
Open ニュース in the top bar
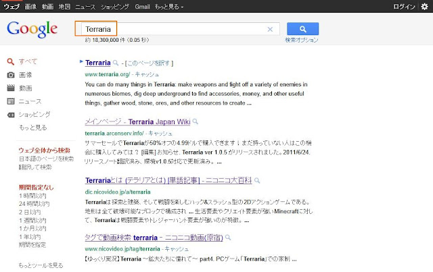pyautogui.click(x=85, y=7)
